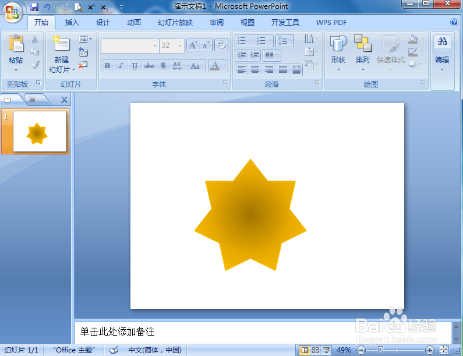Copy the selection

click(35, 52)
